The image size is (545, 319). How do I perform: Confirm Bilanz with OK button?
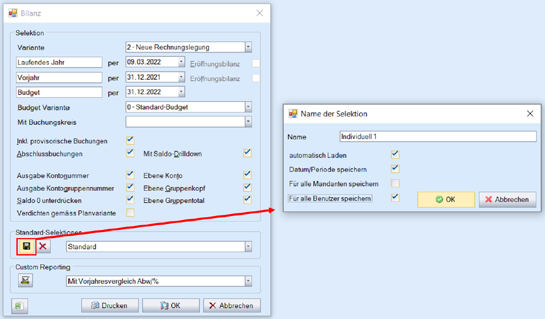coord(171,306)
